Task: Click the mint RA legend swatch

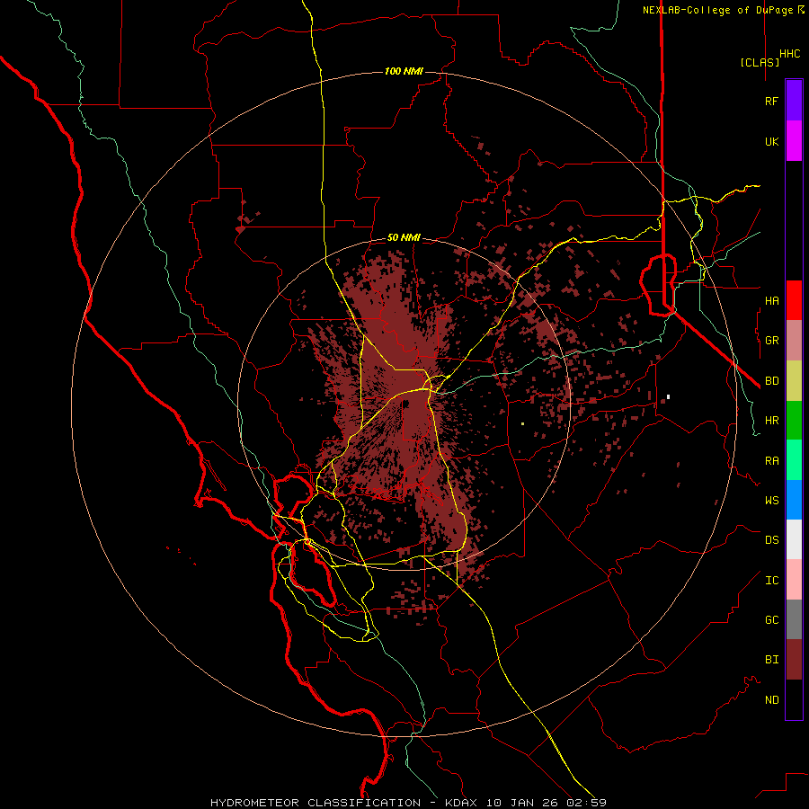Action: (794, 460)
